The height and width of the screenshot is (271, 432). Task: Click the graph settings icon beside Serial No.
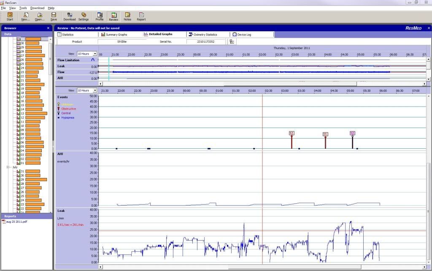click(232, 42)
